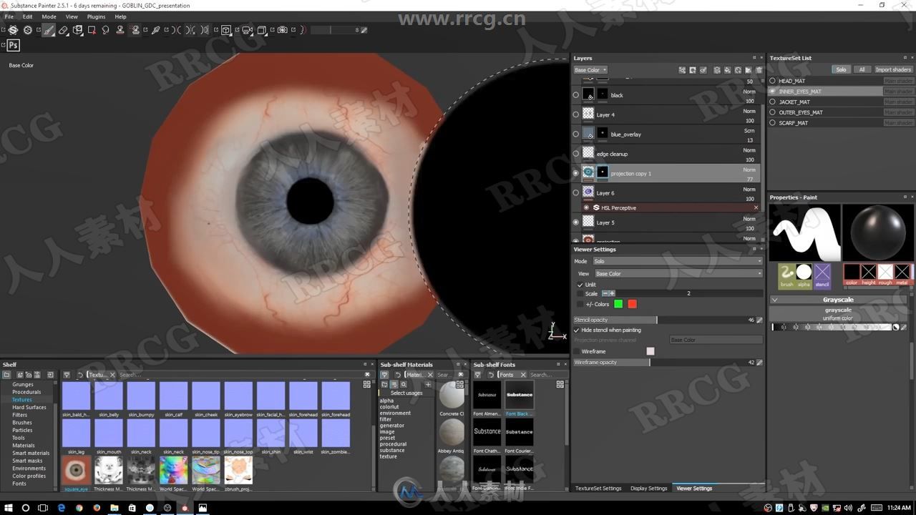Image resolution: width=916 pixels, height=515 pixels.
Task: Toggle the pen pressure icon beside brush size
Action: tap(364, 30)
